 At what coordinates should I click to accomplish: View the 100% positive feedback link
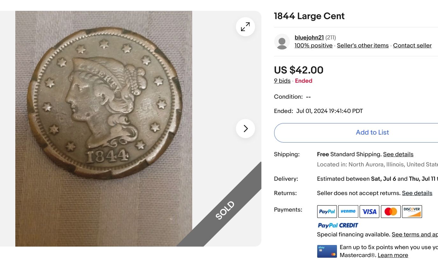(313, 45)
